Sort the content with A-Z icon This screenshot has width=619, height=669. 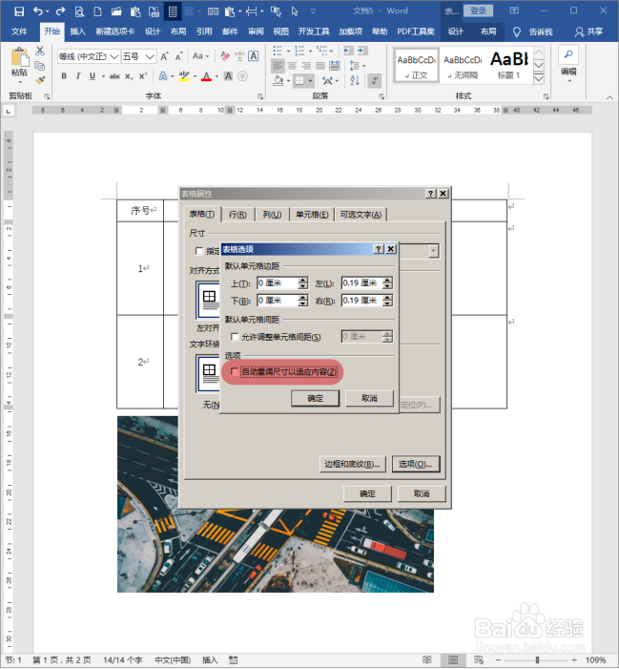(355, 80)
